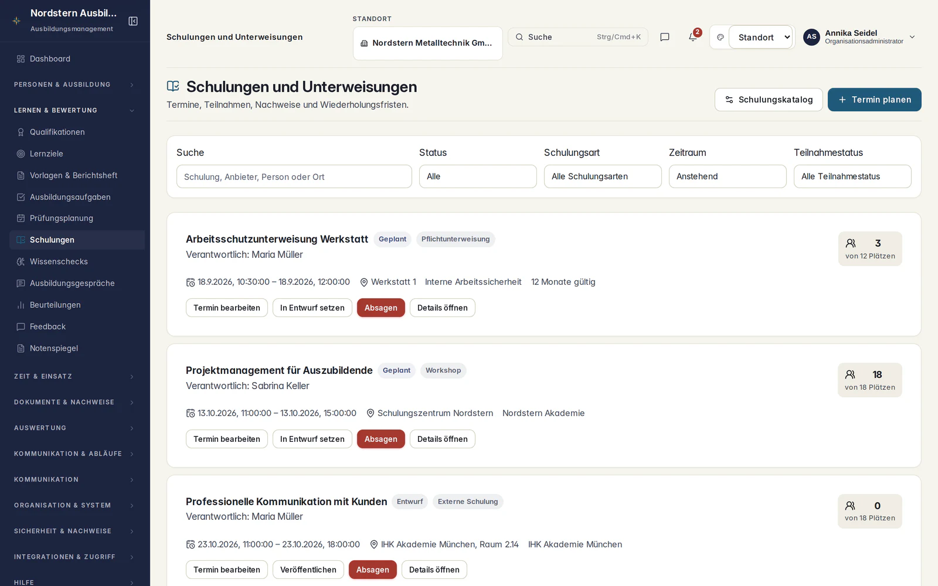
Task: Open Zeitraum filter set to Anstehend
Action: pyautogui.click(x=728, y=176)
